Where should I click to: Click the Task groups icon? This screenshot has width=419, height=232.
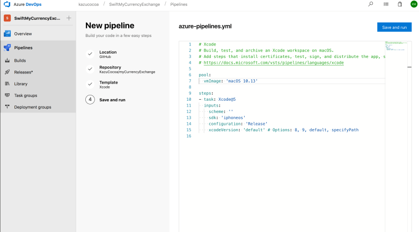pyautogui.click(x=7, y=95)
